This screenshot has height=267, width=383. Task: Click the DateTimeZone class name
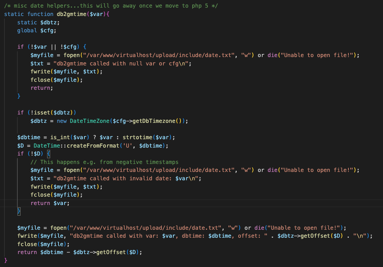coord(90,121)
